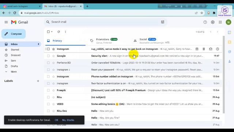Viewport: 234px width, 132px height.
Task: Share this page icon in address bar
Action: tap(196, 13)
